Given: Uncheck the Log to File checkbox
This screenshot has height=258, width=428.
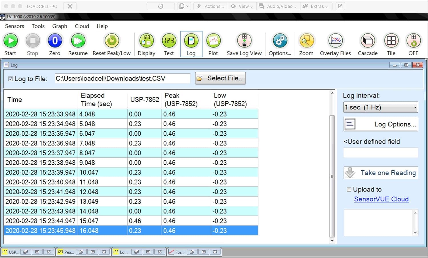Looking at the screenshot, I should 11,79.
